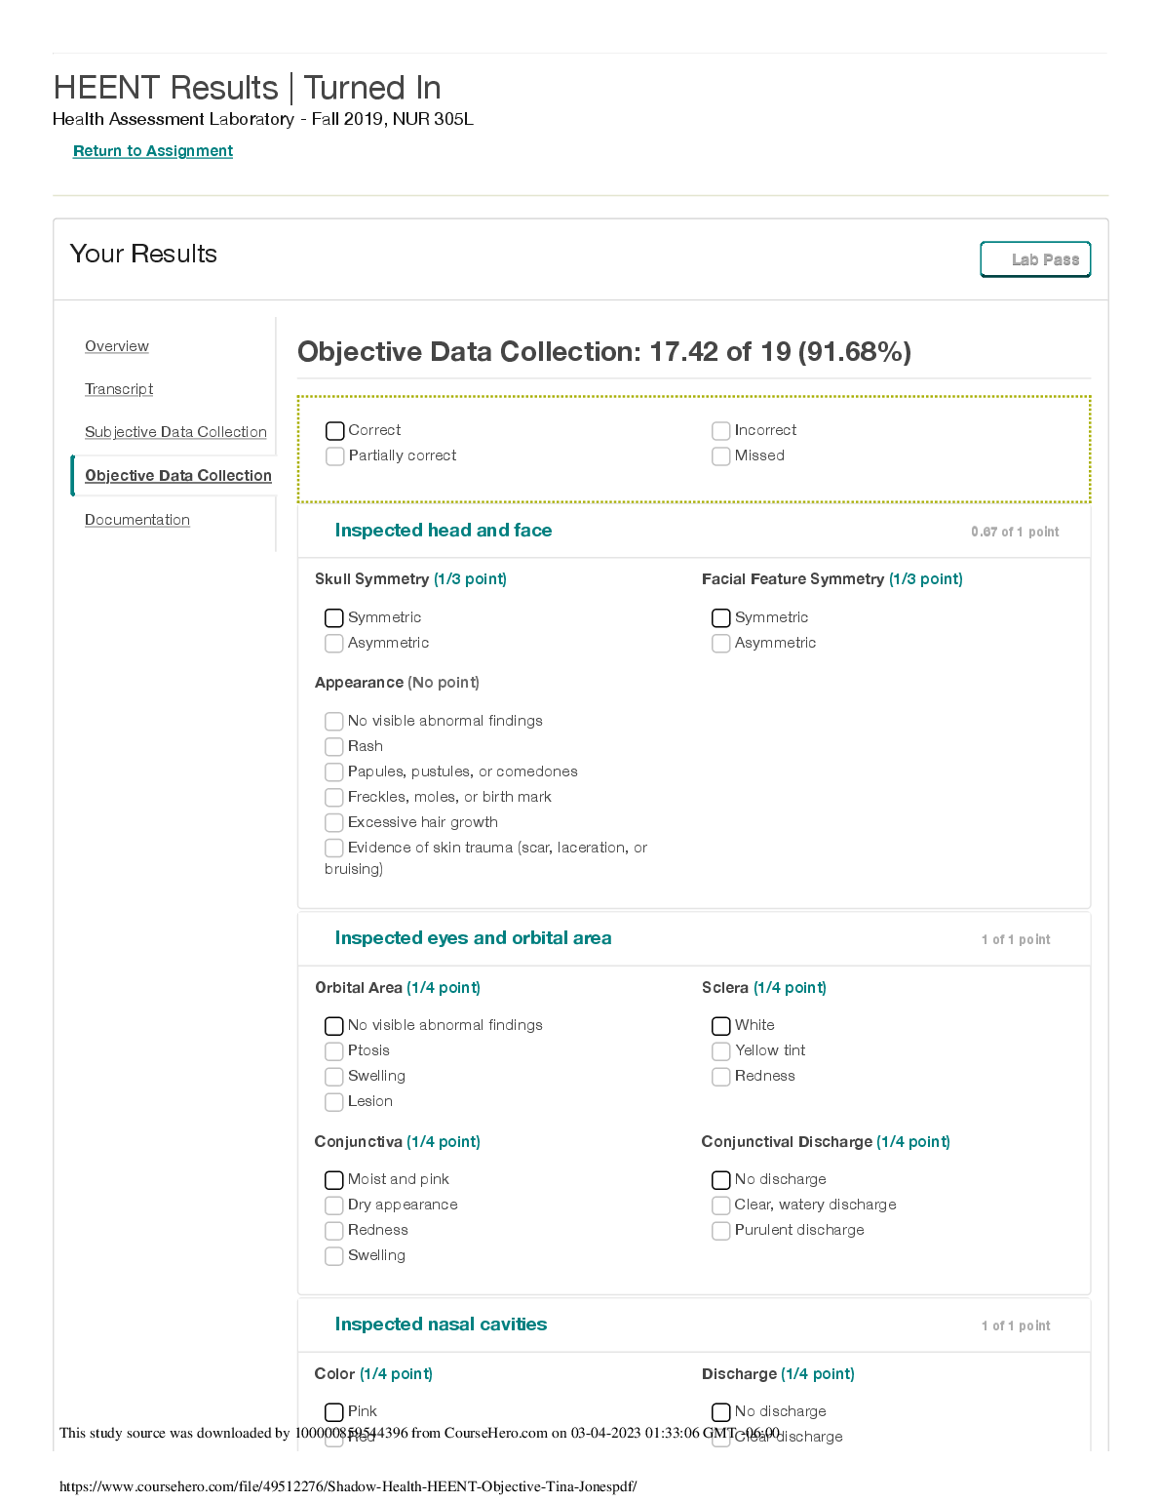The width and height of the screenshot is (1160, 1502).
Task: Tick Symmetric under Facial Feature Symmetry
Action: 721,618
